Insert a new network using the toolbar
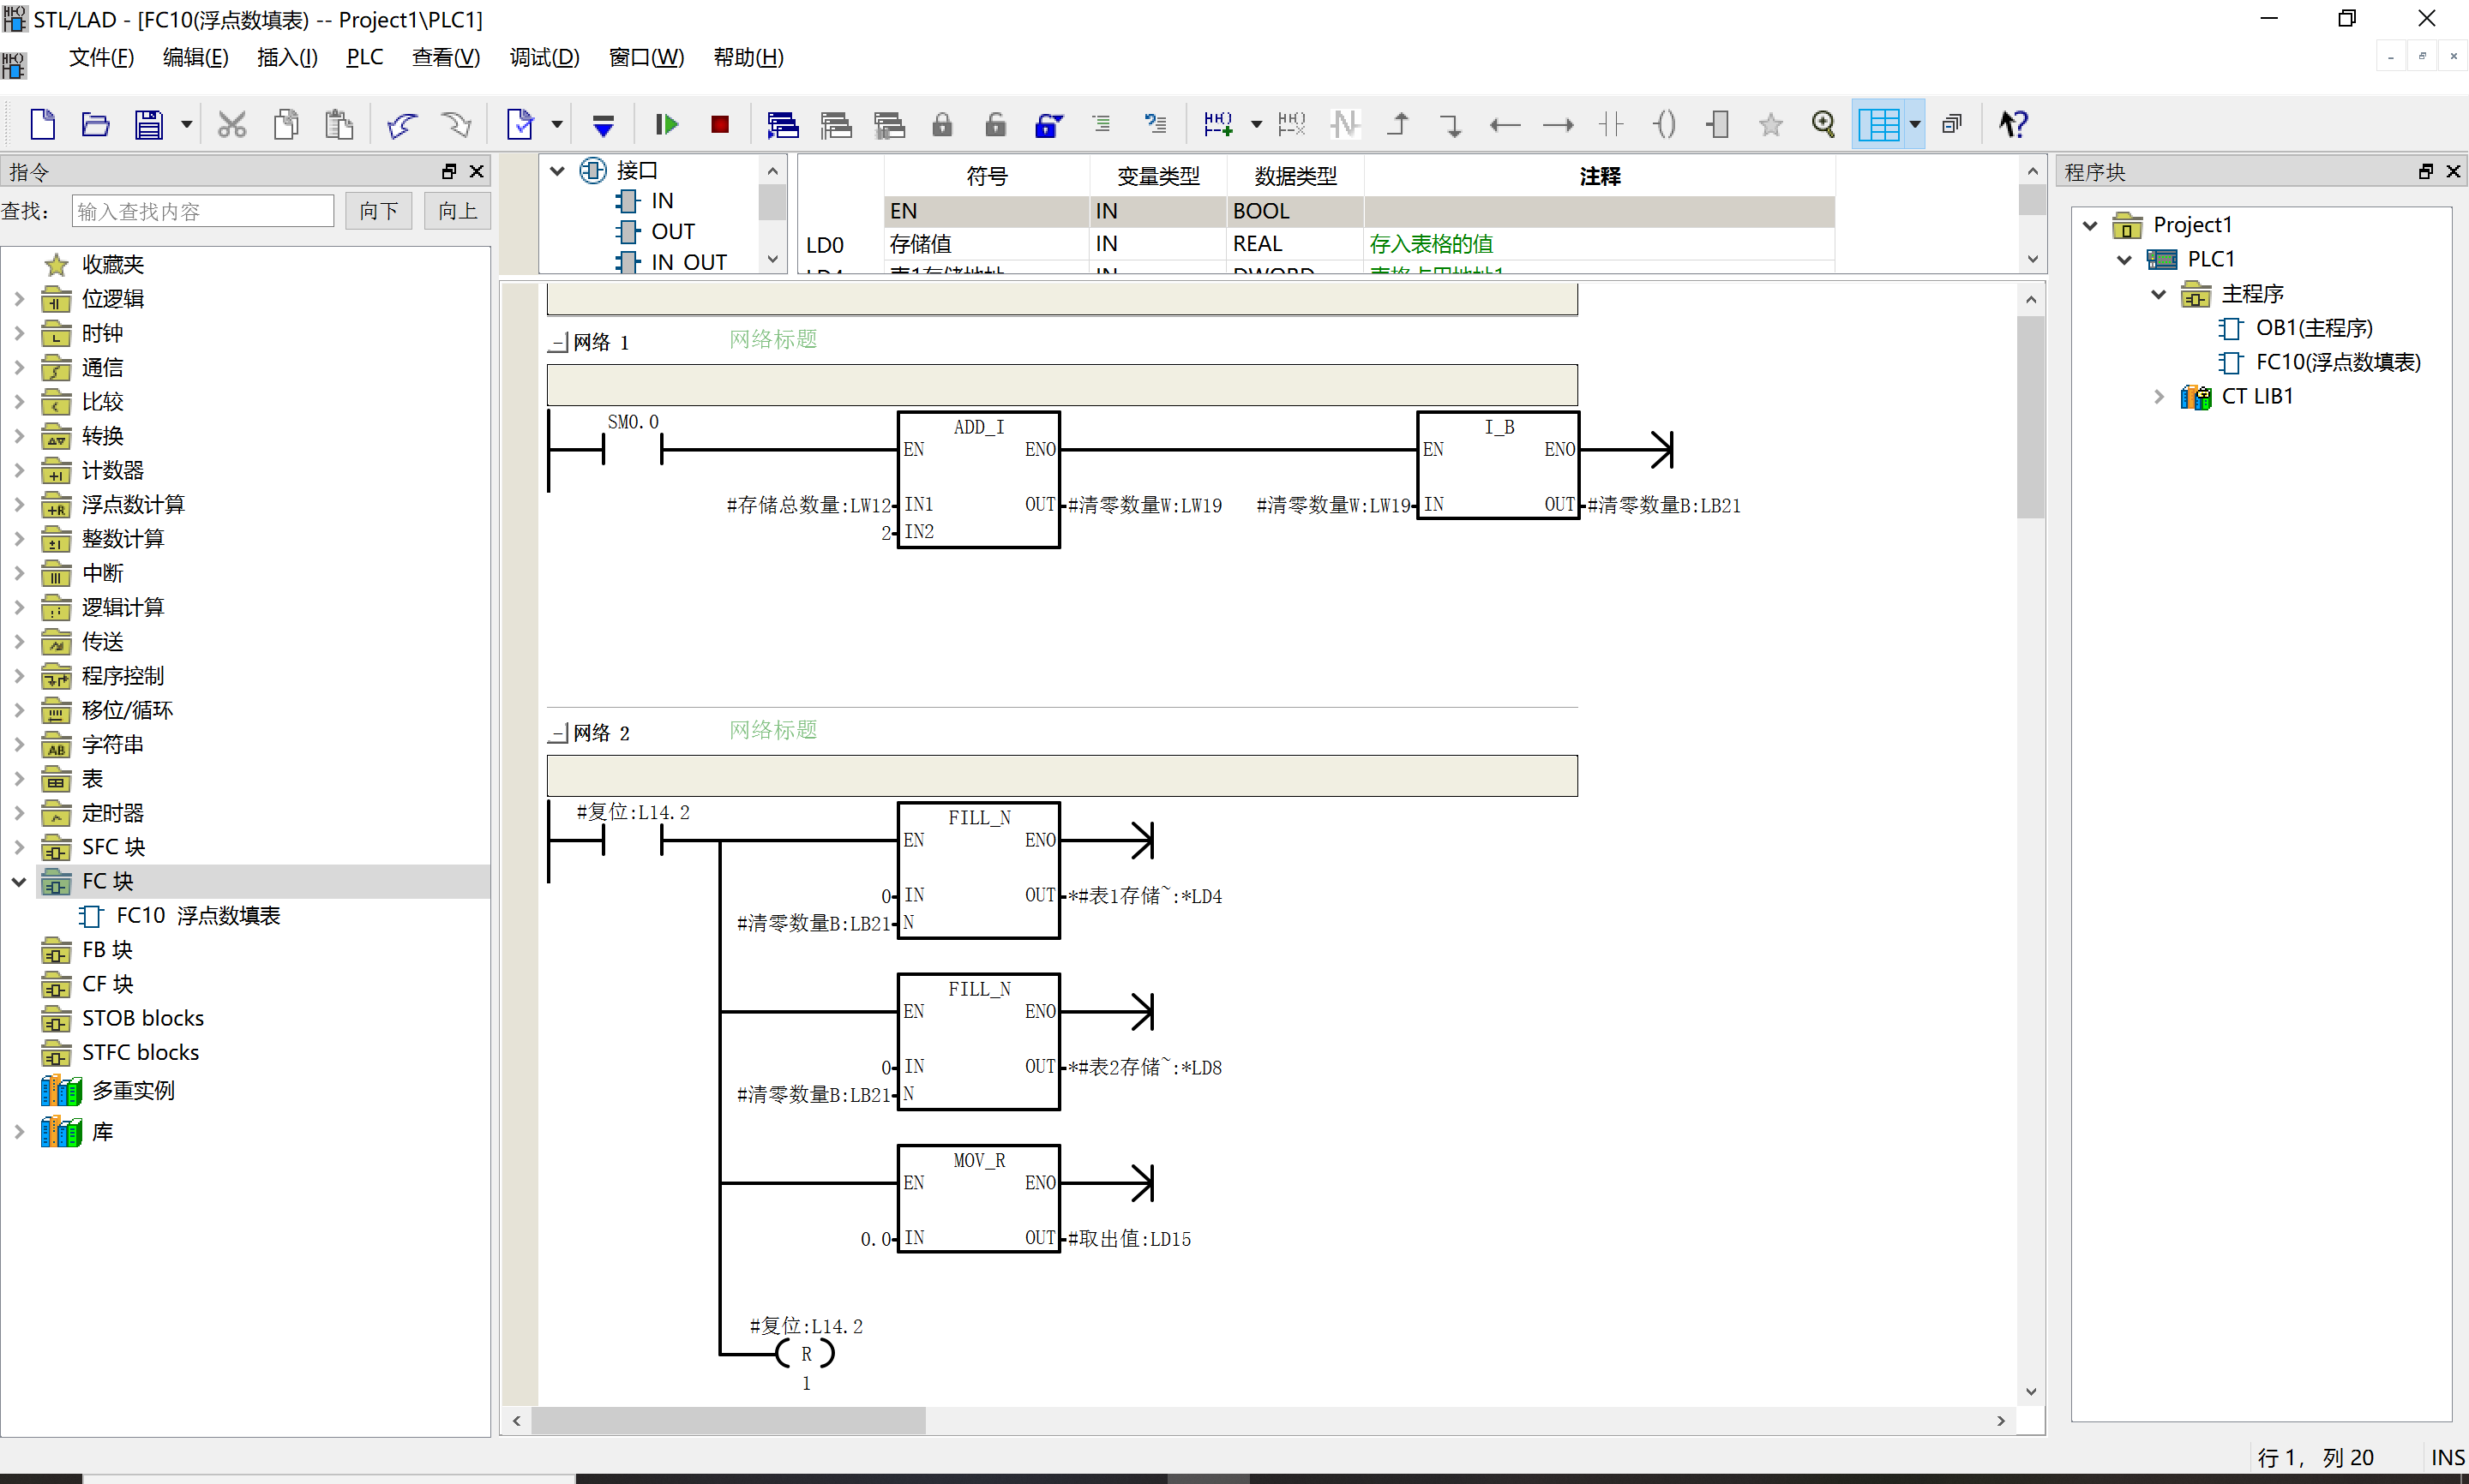This screenshot has height=1484, width=2469. point(1218,124)
